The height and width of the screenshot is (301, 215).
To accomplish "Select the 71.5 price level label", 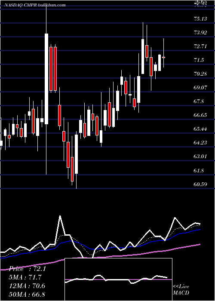I will (199, 60).
